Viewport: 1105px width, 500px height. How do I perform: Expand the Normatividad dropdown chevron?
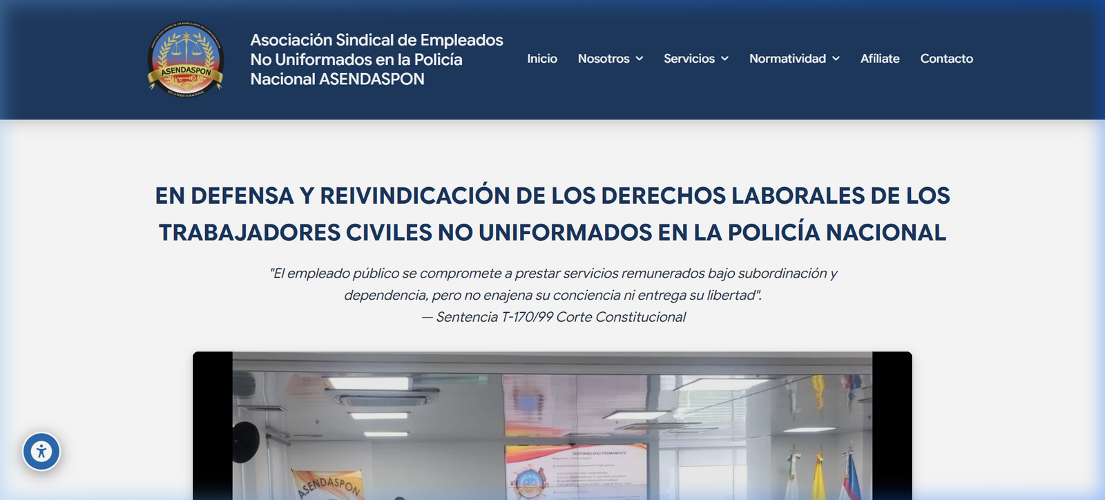click(836, 59)
